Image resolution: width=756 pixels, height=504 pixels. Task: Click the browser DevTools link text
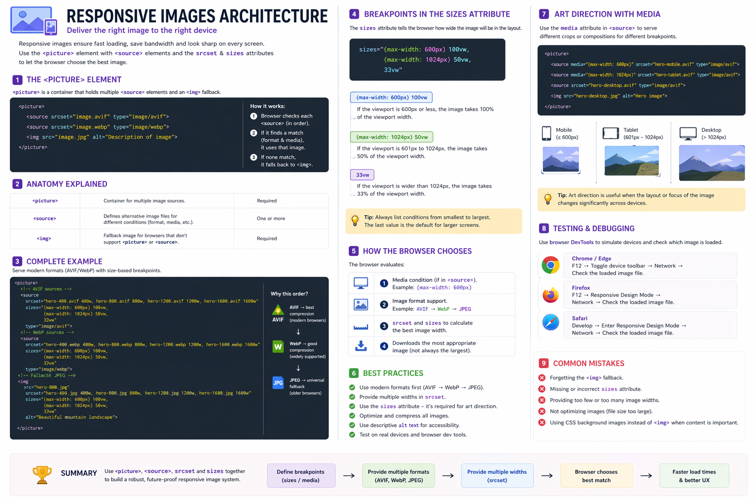[571, 242]
